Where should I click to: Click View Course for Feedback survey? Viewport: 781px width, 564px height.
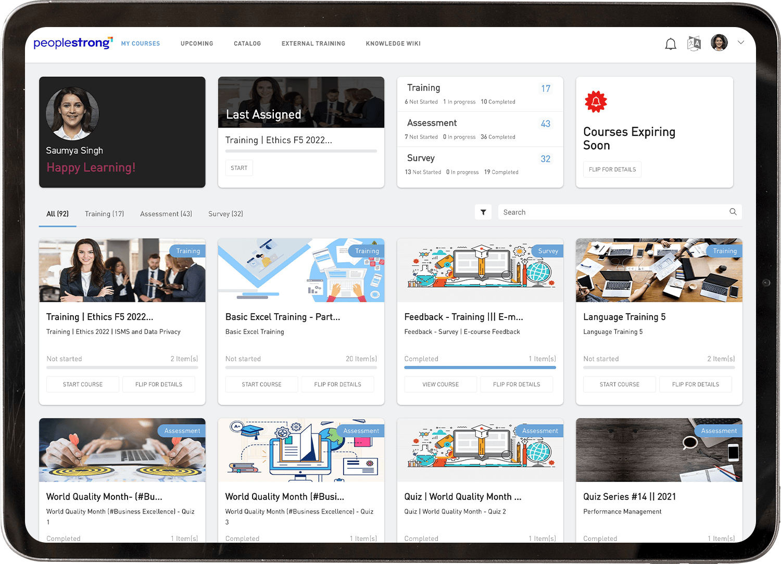tap(440, 384)
